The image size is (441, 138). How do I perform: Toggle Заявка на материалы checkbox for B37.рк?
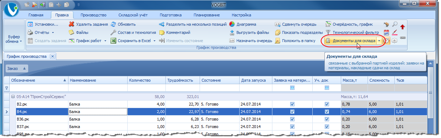pos(292,127)
